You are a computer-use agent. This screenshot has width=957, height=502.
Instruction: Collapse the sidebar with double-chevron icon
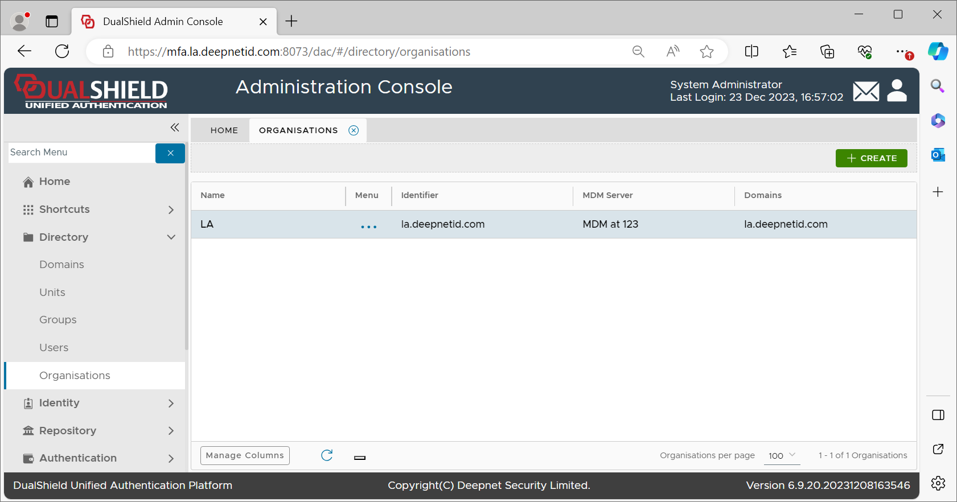[x=175, y=127]
